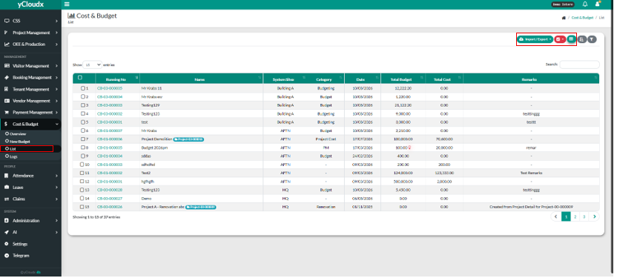Collapse the Cost & Budget sidebar menu

coord(30,125)
